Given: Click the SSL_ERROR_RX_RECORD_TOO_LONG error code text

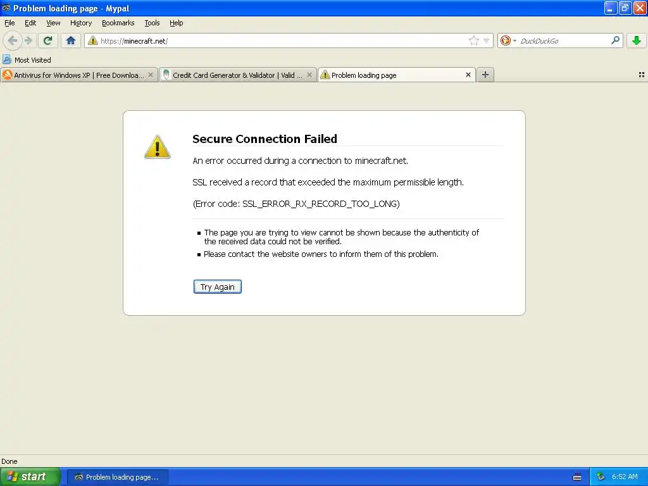Looking at the screenshot, I should [x=320, y=204].
